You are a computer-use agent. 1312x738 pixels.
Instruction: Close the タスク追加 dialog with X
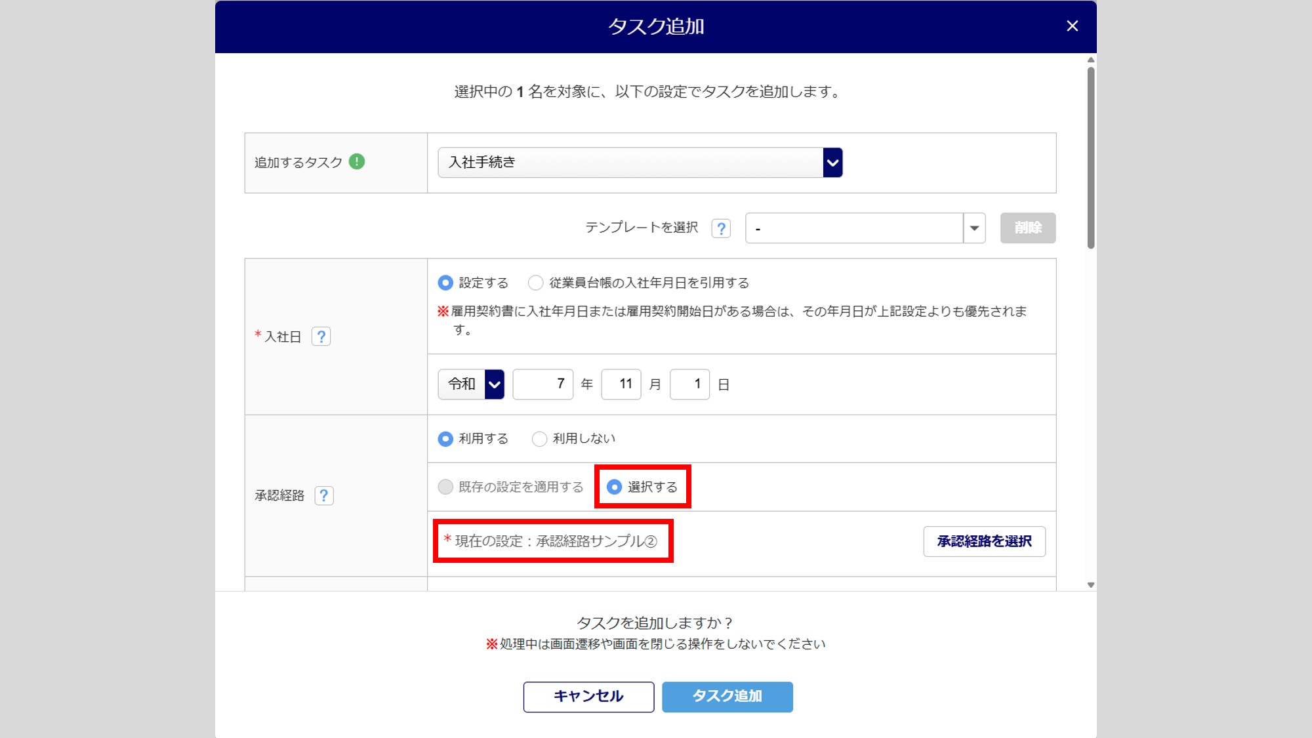coord(1072,26)
